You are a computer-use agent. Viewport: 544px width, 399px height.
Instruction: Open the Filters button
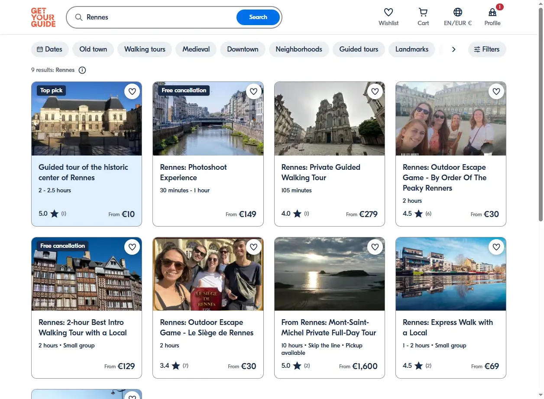click(x=487, y=49)
